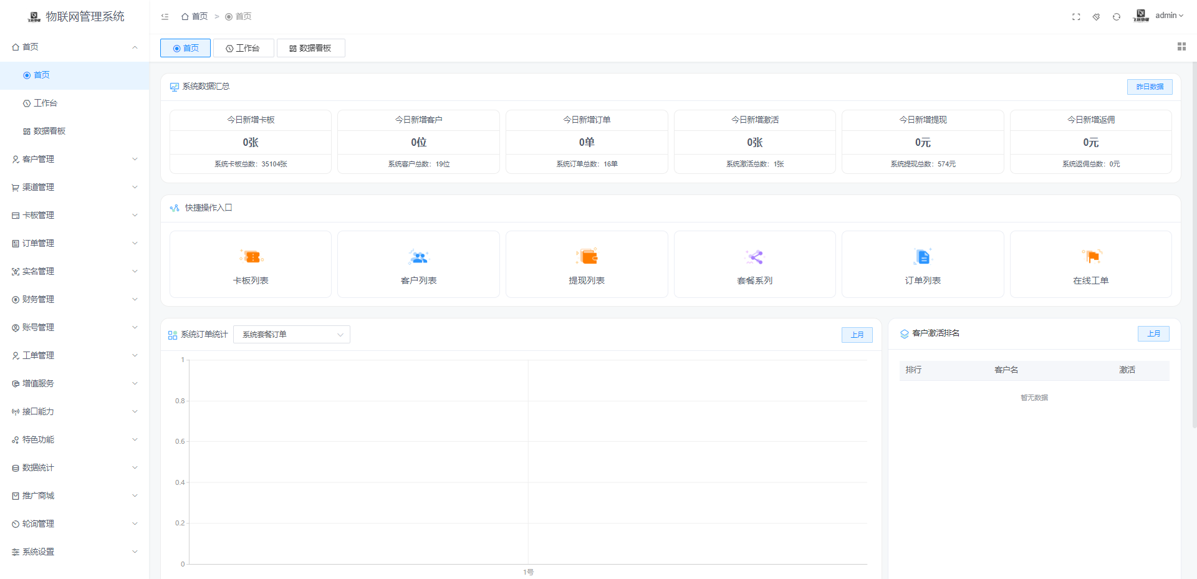Click the theme tag icon in header

tap(1096, 17)
